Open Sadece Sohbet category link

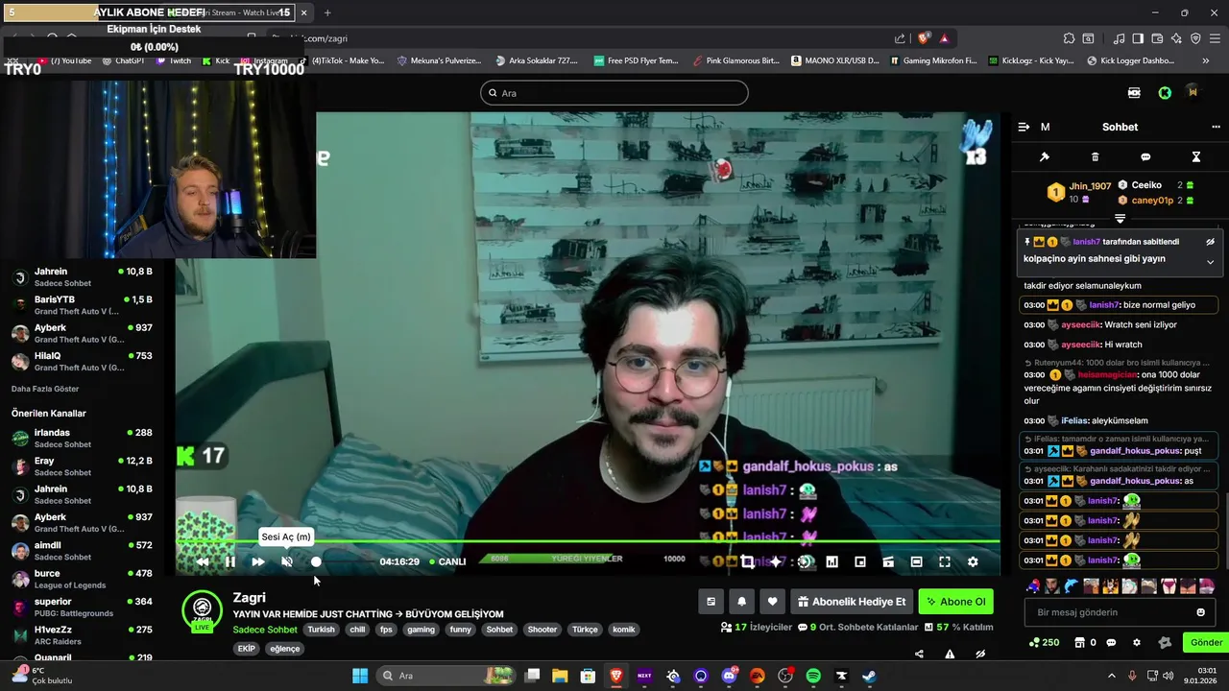point(265,630)
